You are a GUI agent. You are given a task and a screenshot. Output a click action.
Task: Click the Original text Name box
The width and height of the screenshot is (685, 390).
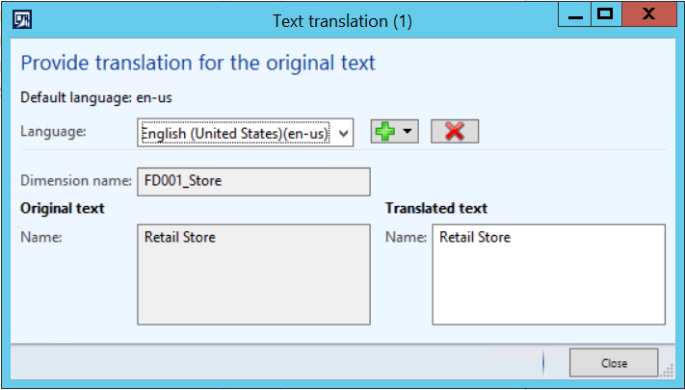point(253,274)
